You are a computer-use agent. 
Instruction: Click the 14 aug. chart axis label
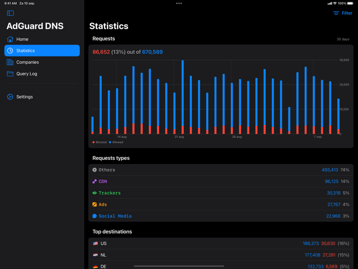122,137
